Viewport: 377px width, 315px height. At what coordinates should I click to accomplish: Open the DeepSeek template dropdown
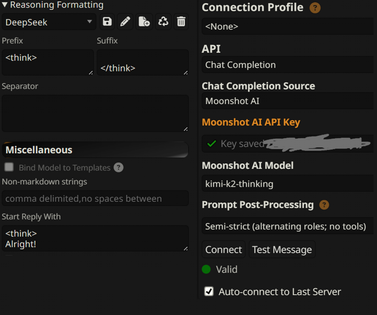point(49,22)
